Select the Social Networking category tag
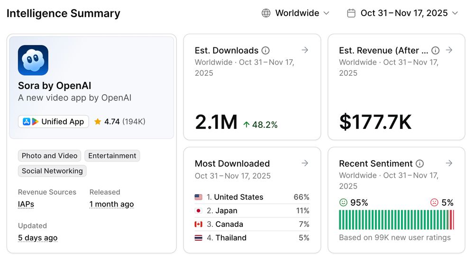The width and height of the screenshot is (474, 261). click(x=52, y=171)
